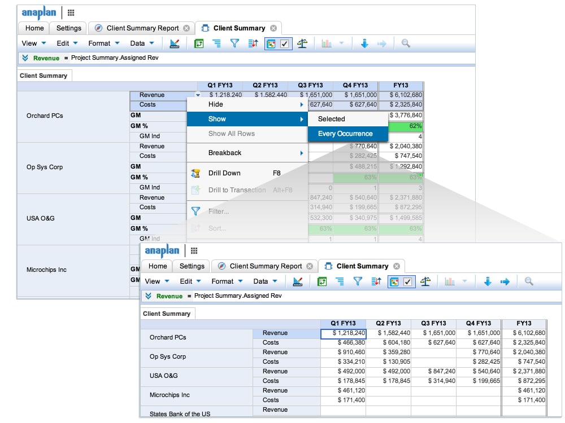Viewport: 565px width, 423px height.
Task: Open the Edit dropdown in back window
Action: tap(67, 43)
